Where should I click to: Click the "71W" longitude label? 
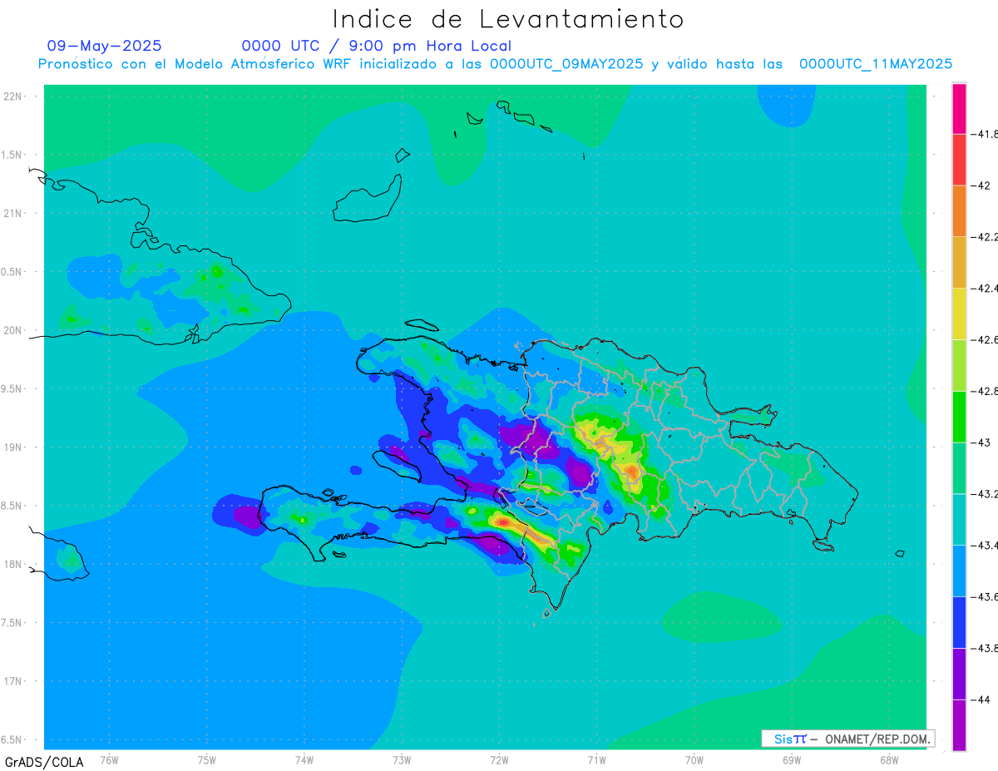(x=597, y=759)
